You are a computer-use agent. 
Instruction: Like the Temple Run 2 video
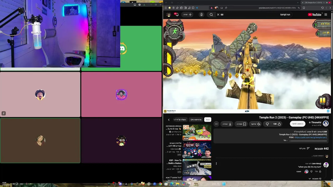[x=277, y=124]
